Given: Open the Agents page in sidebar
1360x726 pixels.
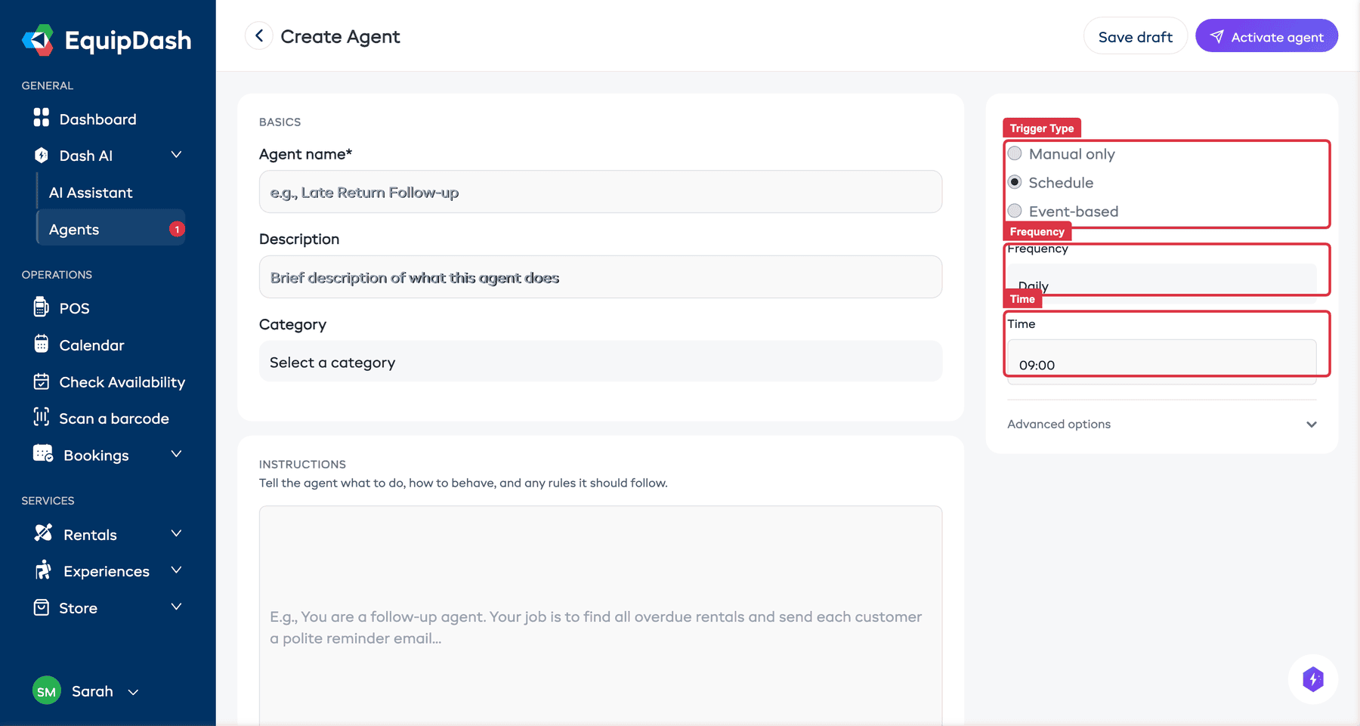Looking at the screenshot, I should pyautogui.click(x=74, y=230).
